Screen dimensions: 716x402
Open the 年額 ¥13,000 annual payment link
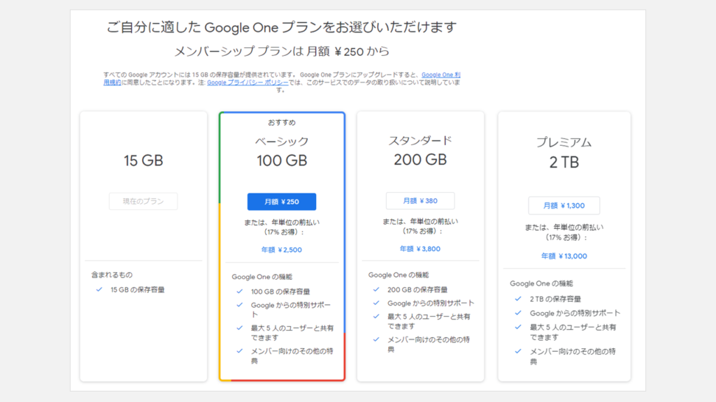click(x=564, y=256)
